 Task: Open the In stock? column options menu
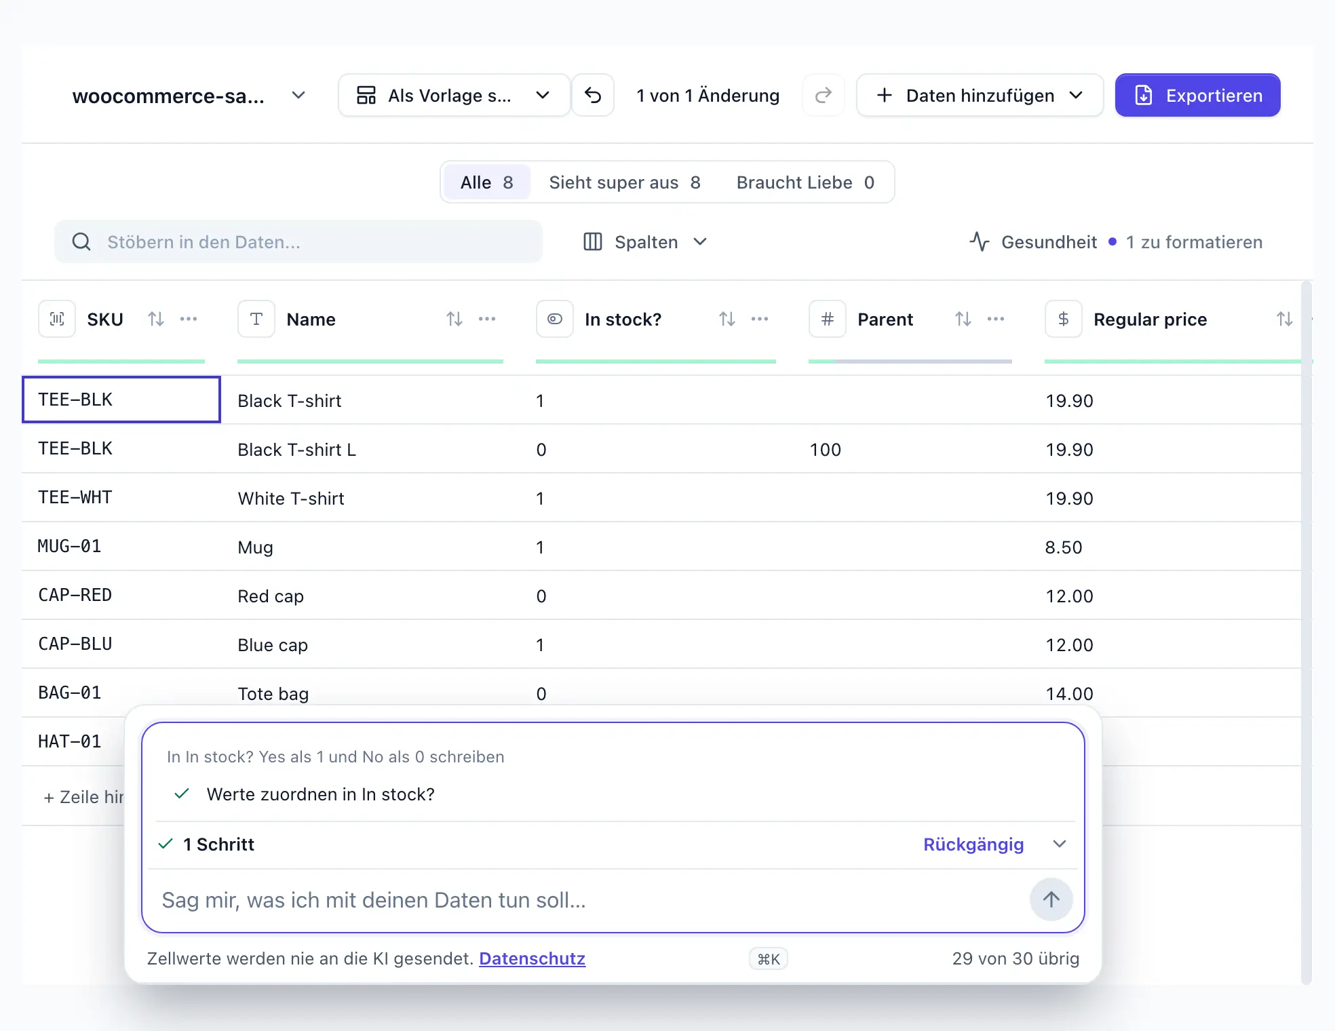pyautogui.click(x=760, y=319)
